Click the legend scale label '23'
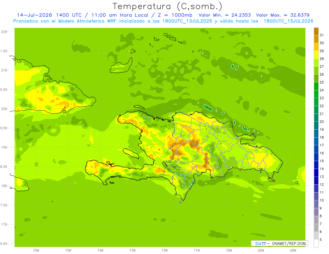 pos(322,98)
